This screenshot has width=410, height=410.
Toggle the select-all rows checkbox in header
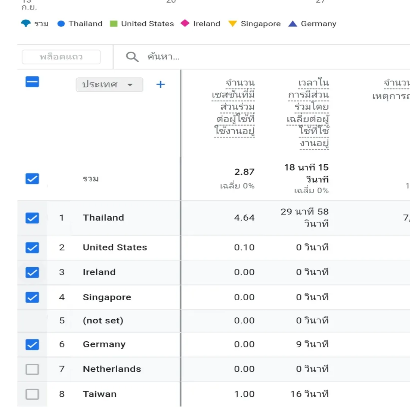click(x=32, y=82)
